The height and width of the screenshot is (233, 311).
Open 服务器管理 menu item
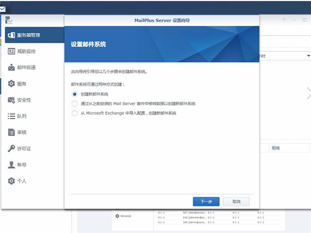coord(35,35)
